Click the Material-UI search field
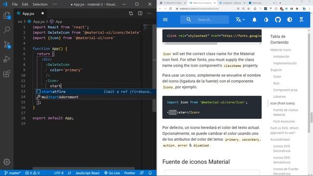Screen dimensions: 313x176 204,20
